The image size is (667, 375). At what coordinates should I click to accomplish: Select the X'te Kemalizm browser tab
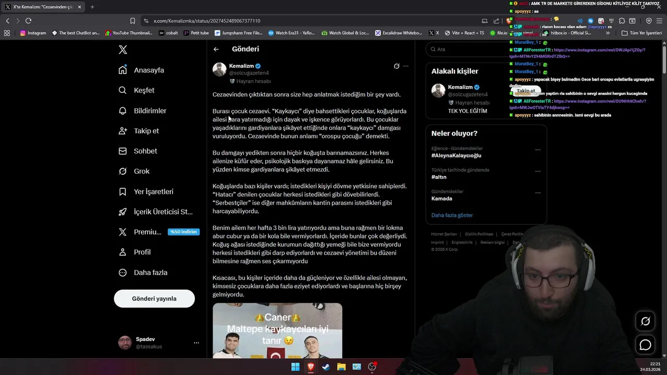coord(42,7)
